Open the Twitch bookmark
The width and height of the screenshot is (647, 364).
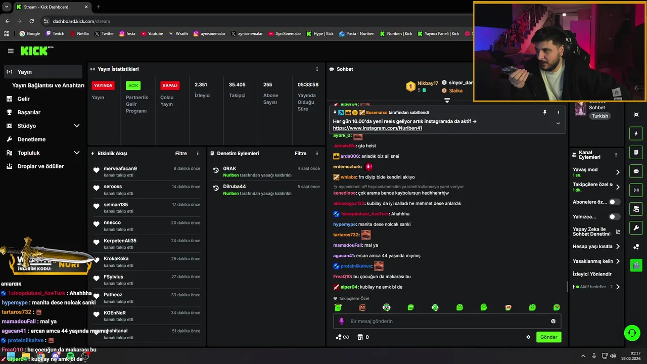55,34
